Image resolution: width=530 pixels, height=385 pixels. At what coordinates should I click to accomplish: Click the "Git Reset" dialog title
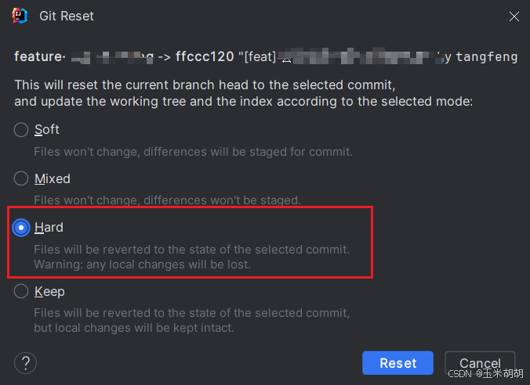[x=65, y=16]
